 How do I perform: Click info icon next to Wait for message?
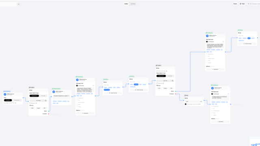[x=167, y=71]
